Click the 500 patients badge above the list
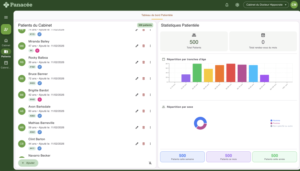This screenshot has height=171, width=300. [145, 25]
